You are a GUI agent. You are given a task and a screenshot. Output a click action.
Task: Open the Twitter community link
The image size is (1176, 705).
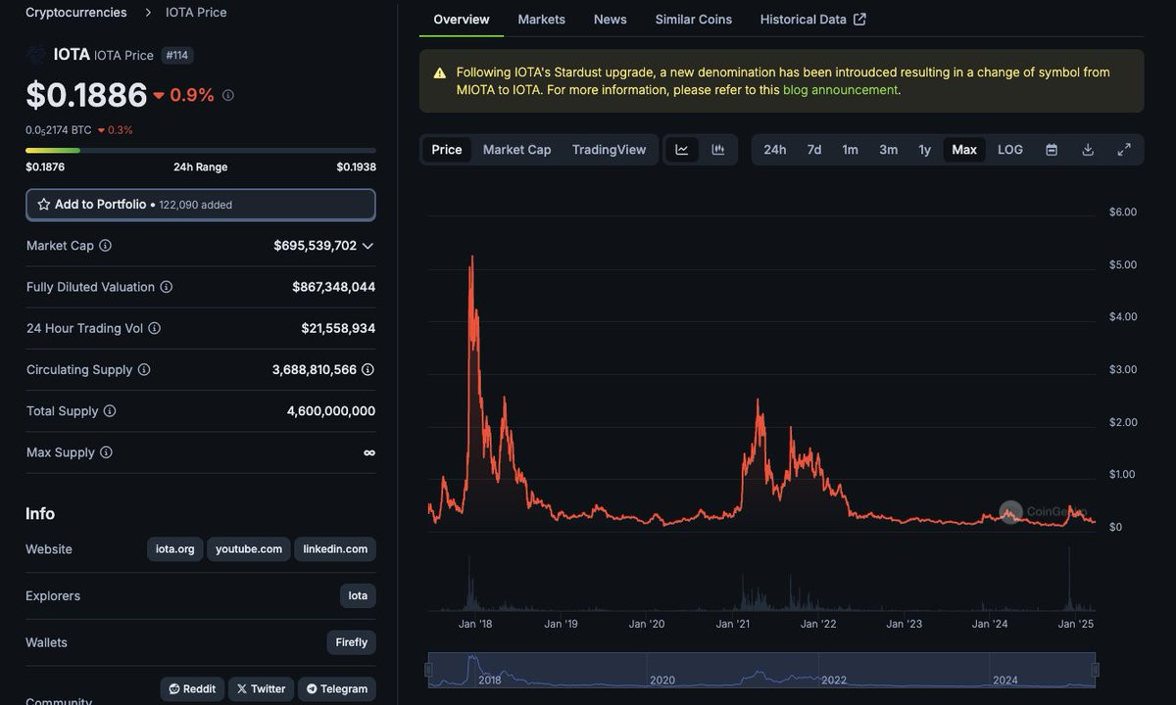(261, 689)
